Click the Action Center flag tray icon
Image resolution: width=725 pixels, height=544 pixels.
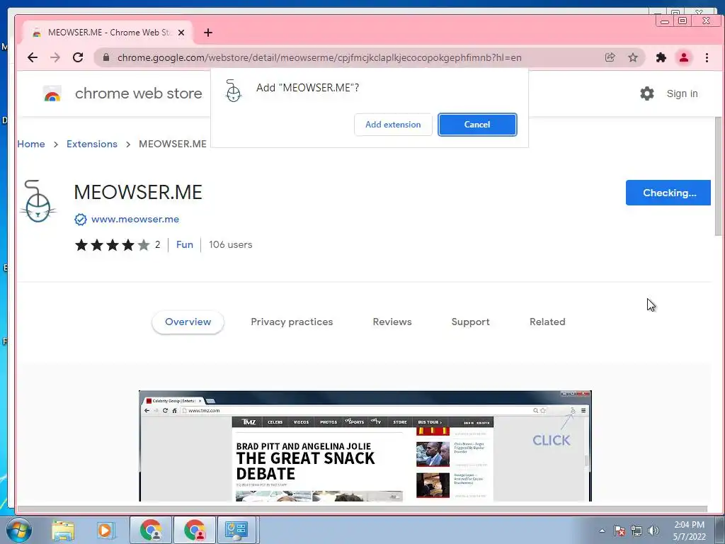(x=620, y=531)
